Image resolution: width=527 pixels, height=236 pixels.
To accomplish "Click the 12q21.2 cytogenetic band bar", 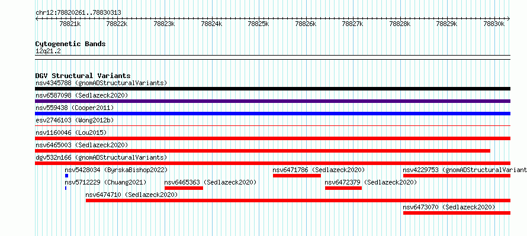I will click(x=272, y=57).
